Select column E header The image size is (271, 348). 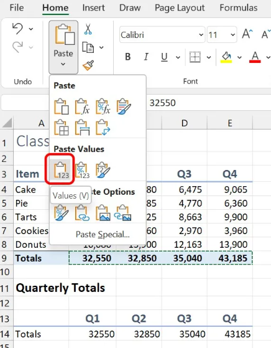(x=230, y=123)
